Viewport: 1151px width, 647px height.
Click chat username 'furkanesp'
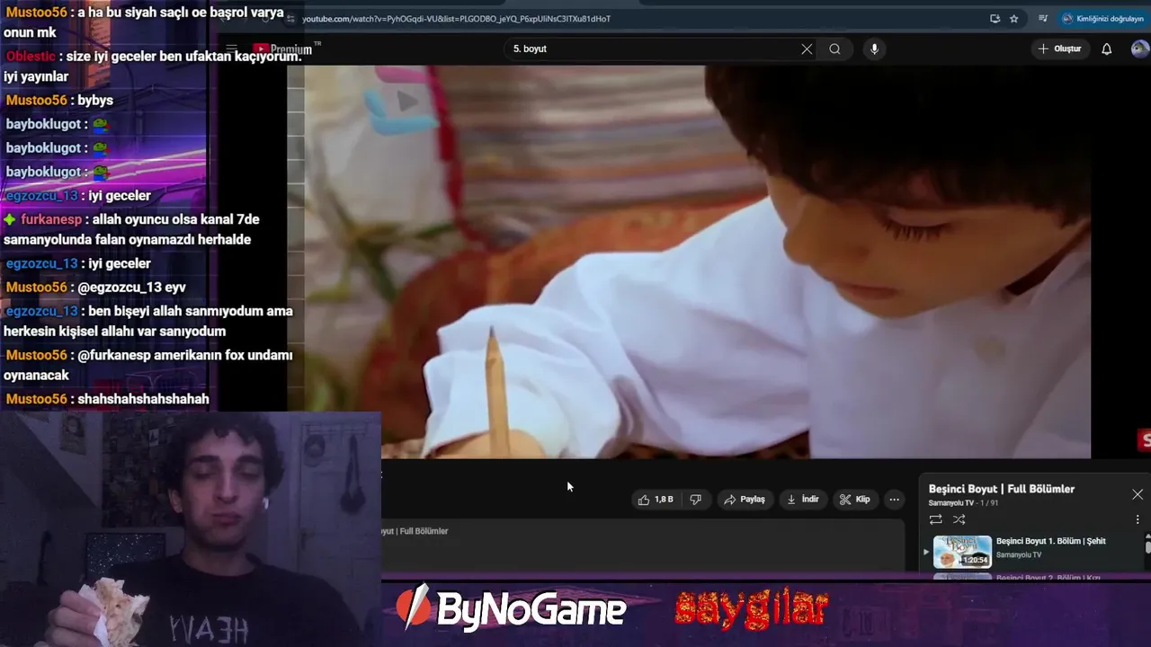[x=51, y=219]
